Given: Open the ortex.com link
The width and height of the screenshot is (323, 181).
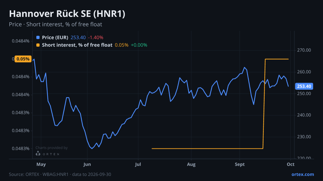Looking at the screenshot, I should point(303,174).
